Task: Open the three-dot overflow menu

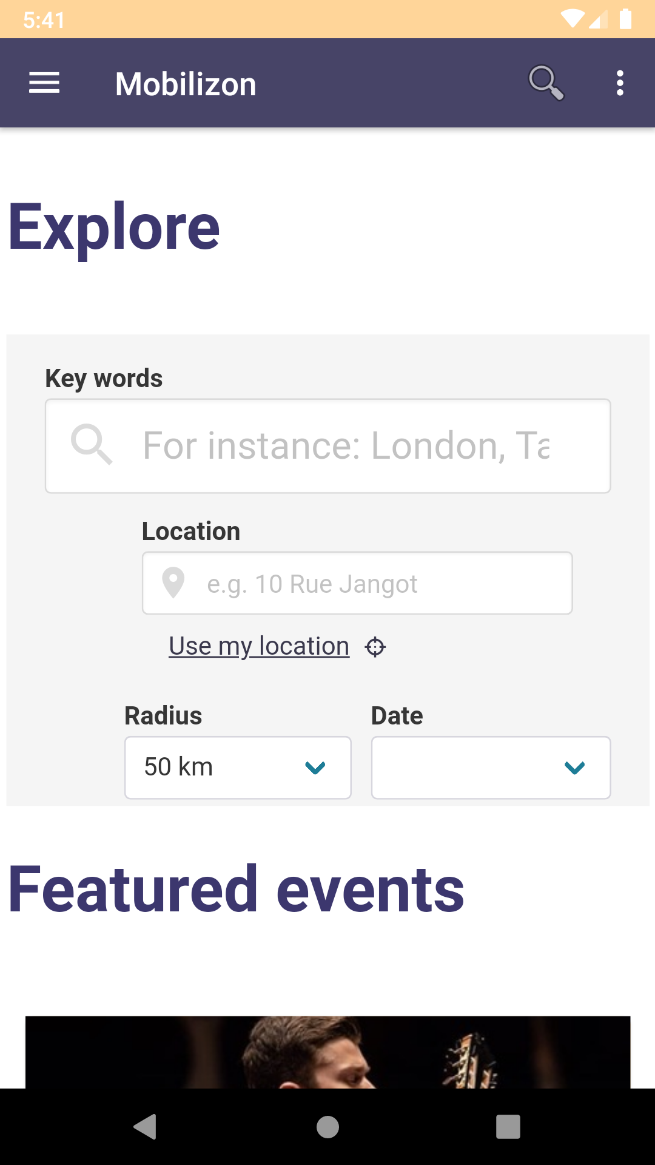Action: (620, 83)
